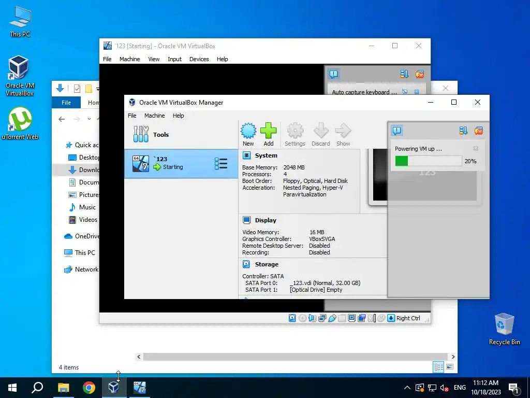Screen dimensions: 530x398
Task: Click hide-forever icon on Auto capture notification
Action: (405, 92)
